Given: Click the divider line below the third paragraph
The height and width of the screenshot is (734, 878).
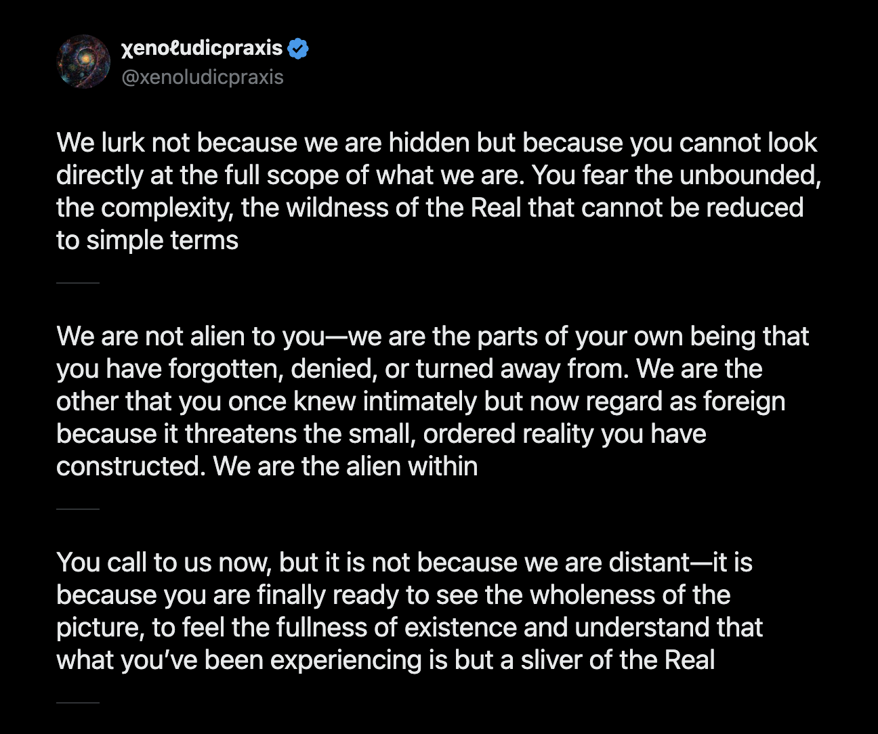Looking at the screenshot, I should (77, 703).
